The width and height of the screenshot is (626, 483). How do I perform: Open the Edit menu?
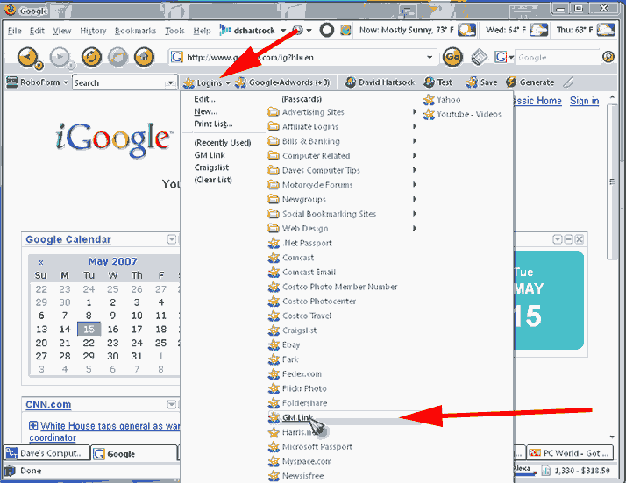(37, 31)
